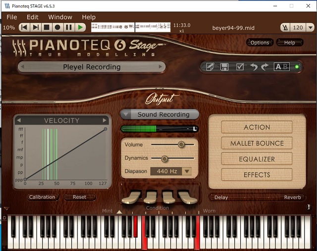The height and width of the screenshot is (251, 317).
Task: Adjust the Dynamics slider knob
Action: tap(164, 159)
